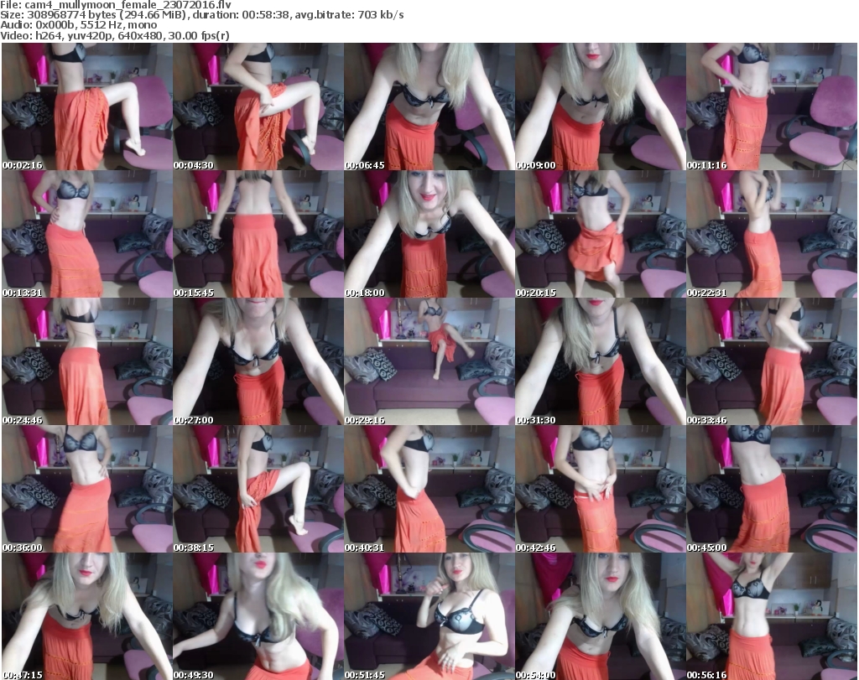Click the File name line in header
The image size is (859, 680).
tap(116, 4)
